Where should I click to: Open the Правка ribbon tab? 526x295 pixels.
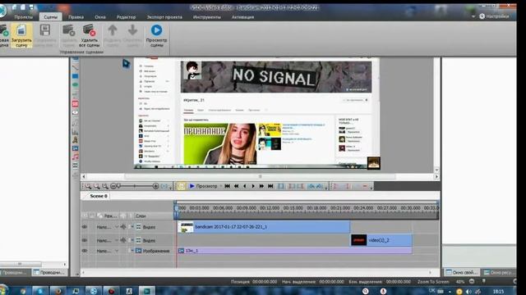click(x=76, y=16)
